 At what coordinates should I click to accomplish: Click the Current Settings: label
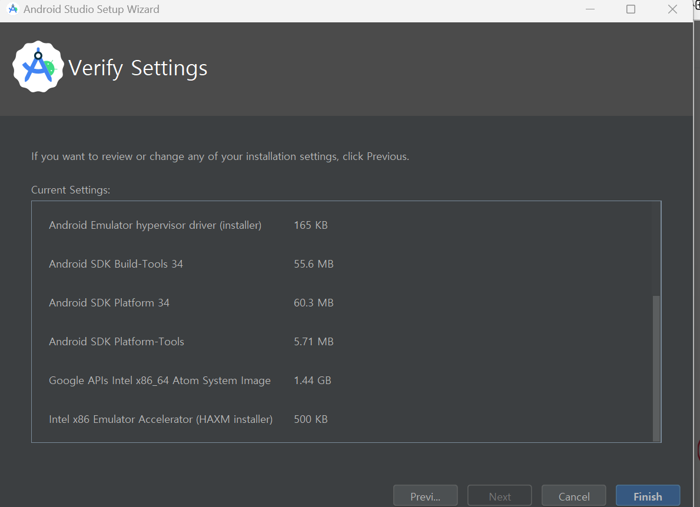tap(71, 190)
